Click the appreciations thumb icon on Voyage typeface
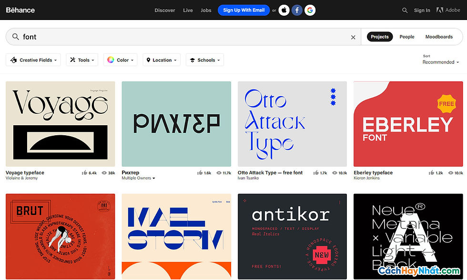Viewport: 467px width, 280px height. coord(85,172)
